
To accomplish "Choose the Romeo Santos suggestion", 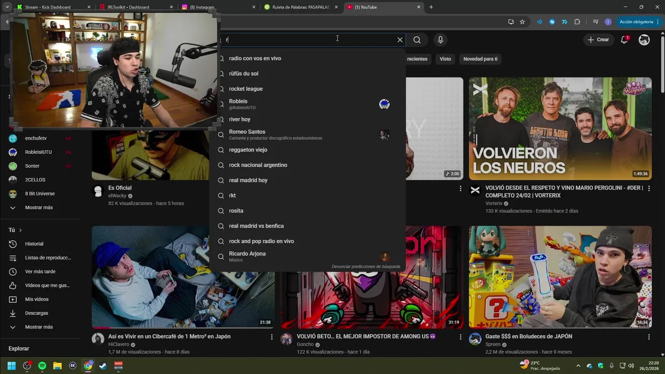I will (x=308, y=135).
